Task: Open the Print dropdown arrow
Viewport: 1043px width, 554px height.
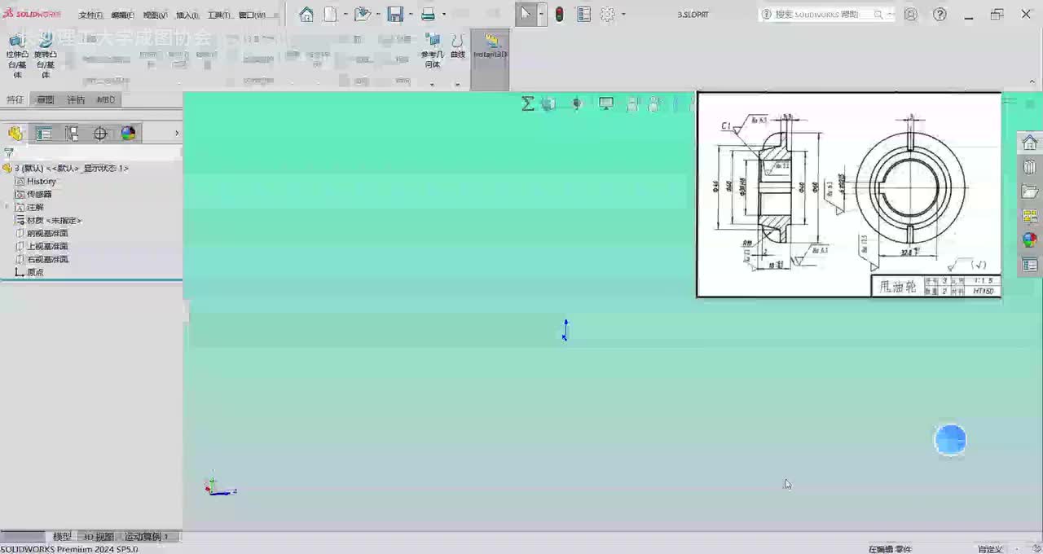Action: 443,14
